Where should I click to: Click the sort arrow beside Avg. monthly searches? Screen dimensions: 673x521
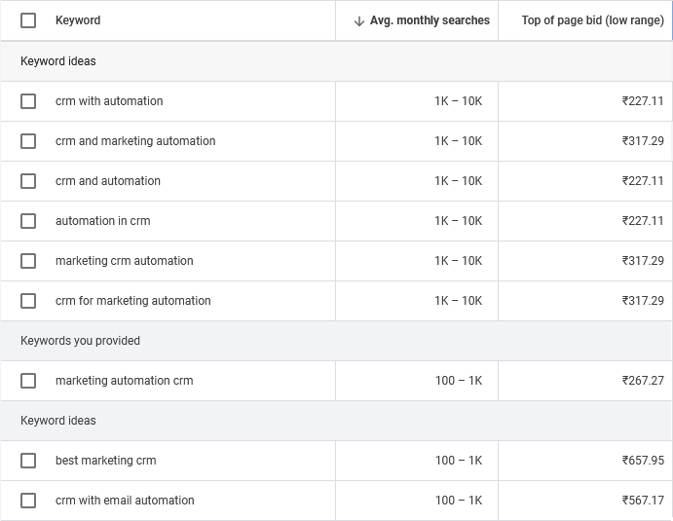click(359, 20)
